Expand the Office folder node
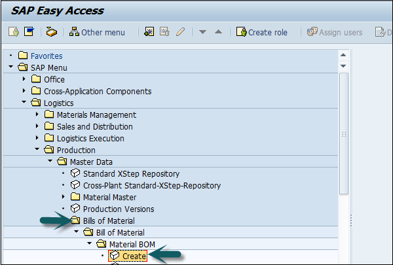Screen dimensions: 393x265 24,80
